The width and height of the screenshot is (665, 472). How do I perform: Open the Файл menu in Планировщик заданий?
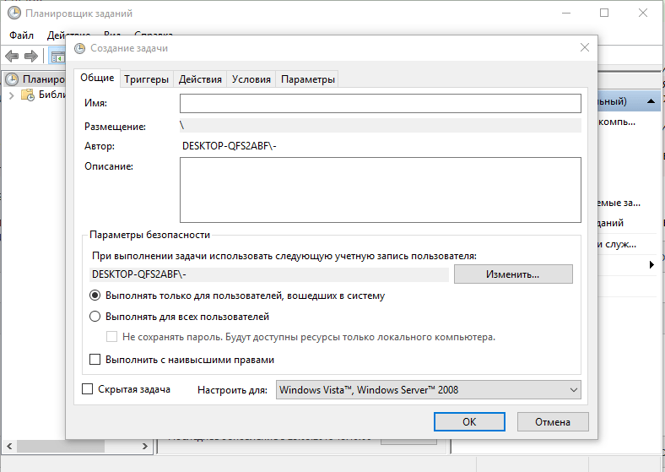[22, 35]
